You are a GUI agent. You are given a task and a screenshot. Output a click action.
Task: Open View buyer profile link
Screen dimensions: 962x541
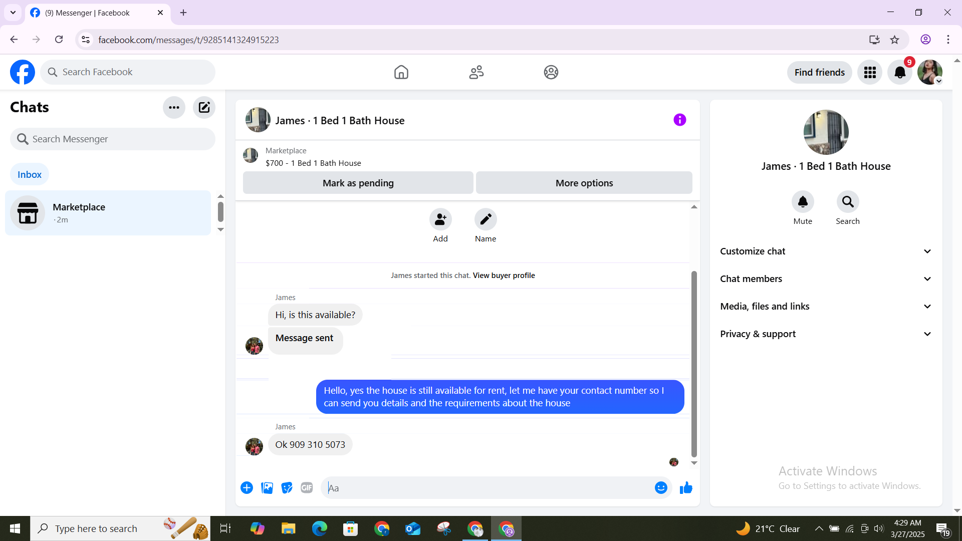504,276
